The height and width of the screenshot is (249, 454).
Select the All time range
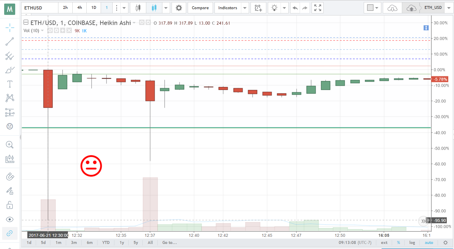point(150,242)
